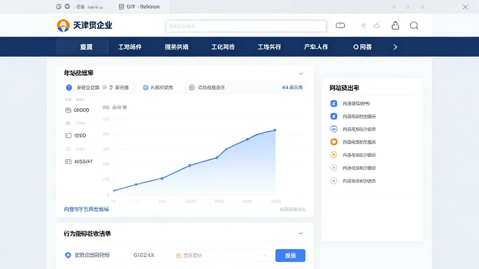Click the clock-like icon in title bar
This screenshot has width=479, height=269.
tap(59, 6)
